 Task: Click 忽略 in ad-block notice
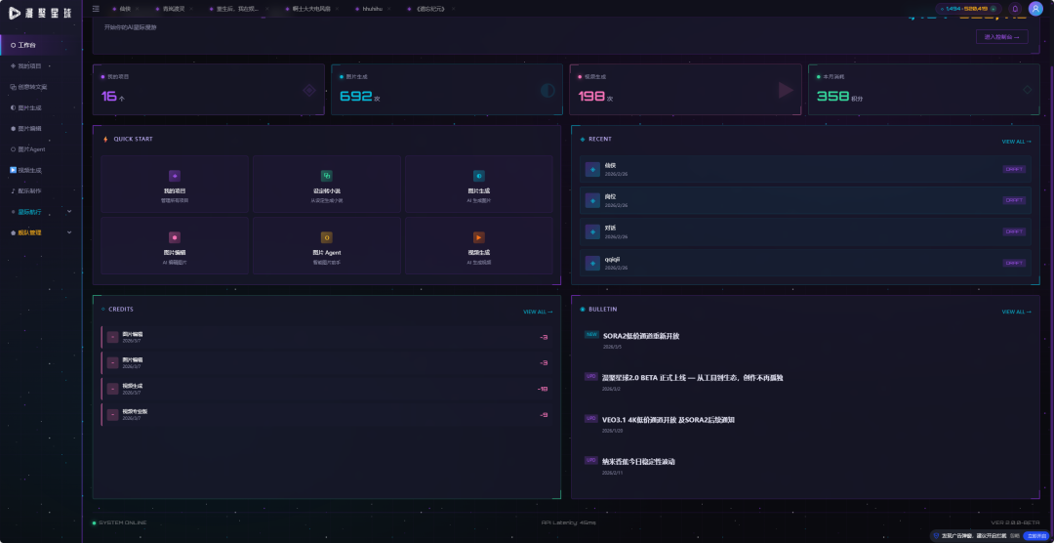point(1014,535)
